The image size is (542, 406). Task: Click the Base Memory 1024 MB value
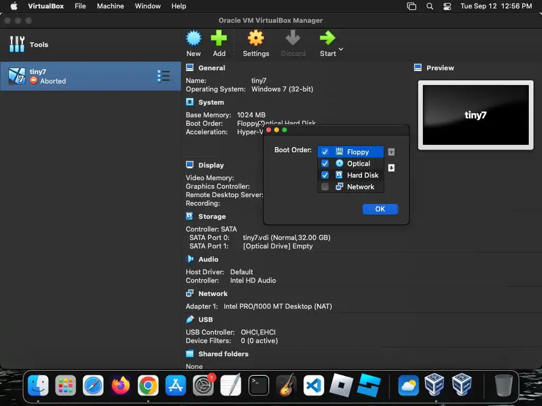[251, 115]
